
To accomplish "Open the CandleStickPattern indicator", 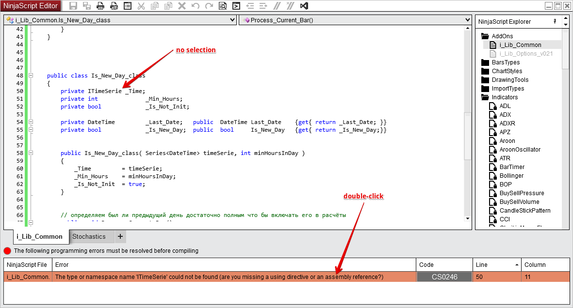I will point(525,211).
